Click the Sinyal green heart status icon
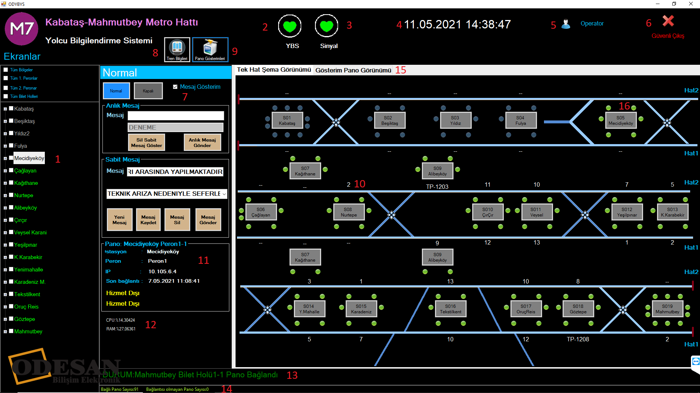The height and width of the screenshot is (393, 700). click(x=326, y=26)
